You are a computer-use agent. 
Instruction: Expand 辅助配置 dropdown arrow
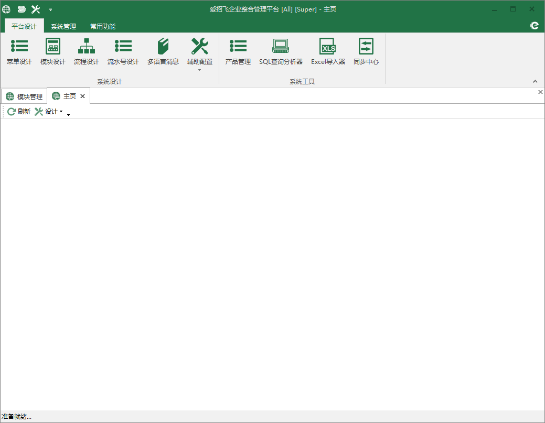coord(199,70)
